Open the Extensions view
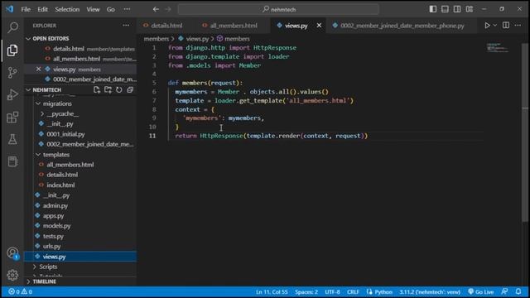Viewport: 530px width, 298px height. (x=13, y=118)
